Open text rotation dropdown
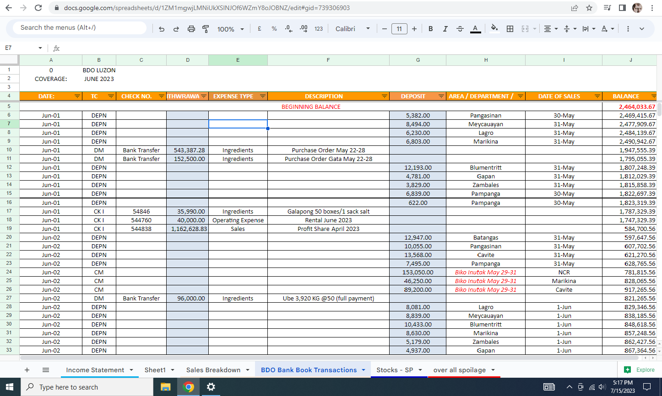This screenshot has width=662, height=396. click(608, 29)
